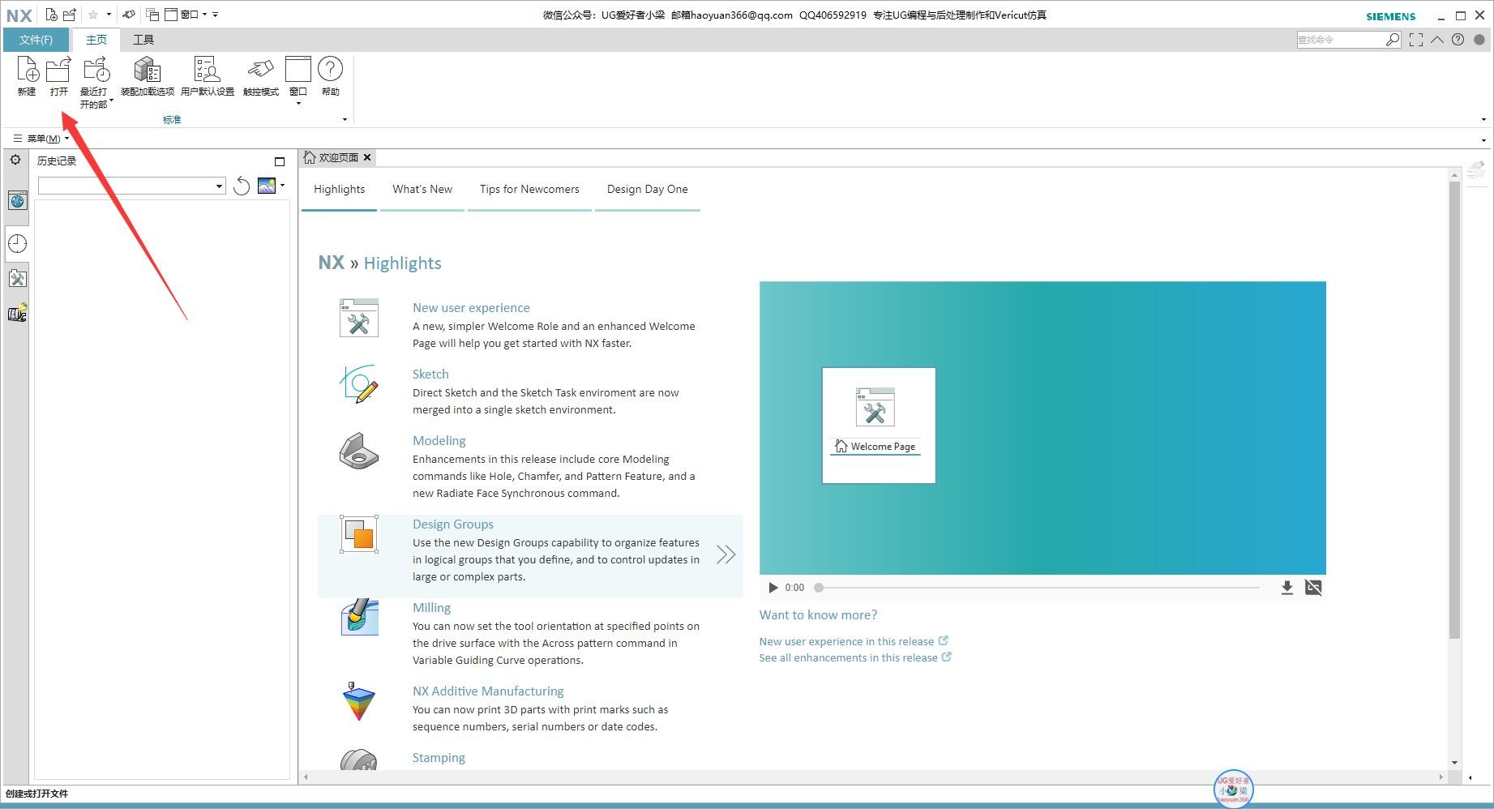Viewport: 1494px width, 809px height.
Task: Open the Modeling highlight link
Action: pyautogui.click(x=439, y=441)
